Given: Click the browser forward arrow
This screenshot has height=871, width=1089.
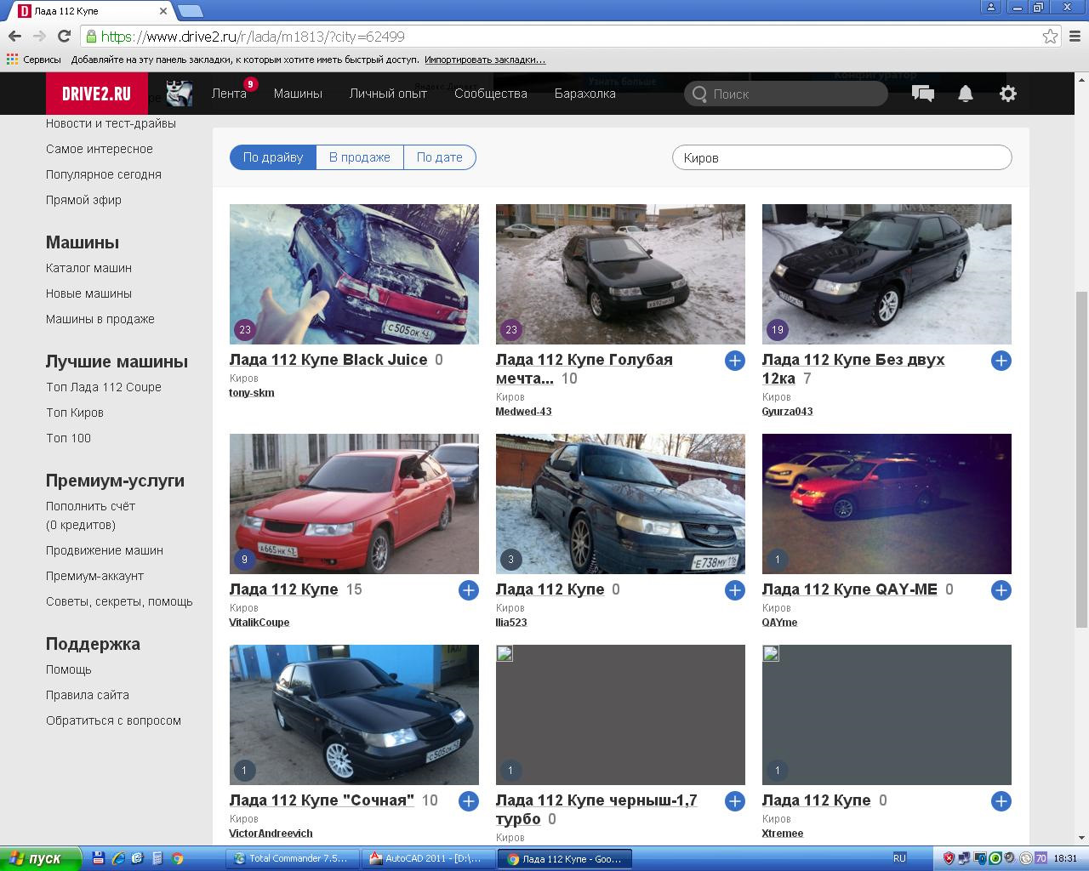Looking at the screenshot, I should pos(39,37).
